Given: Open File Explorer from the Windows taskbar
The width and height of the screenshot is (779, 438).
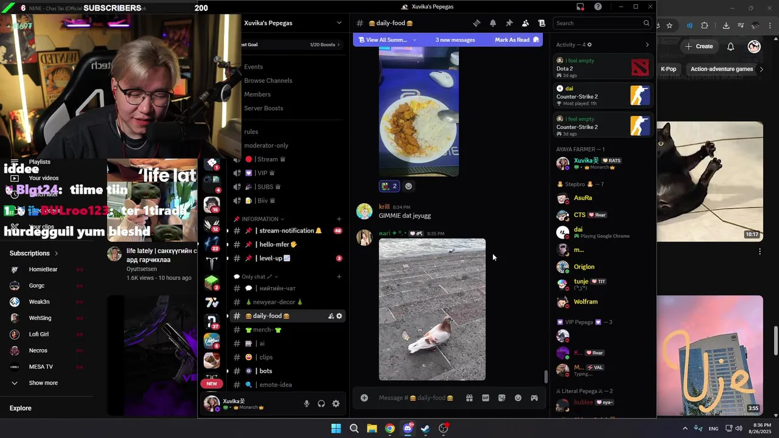Looking at the screenshot, I should (372, 428).
